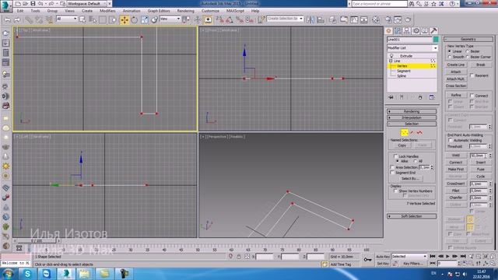Image resolution: width=498 pixels, height=280 pixels.
Task: Open the Modify command panel tab
Action: pyautogui.click(x=398, y=31)
